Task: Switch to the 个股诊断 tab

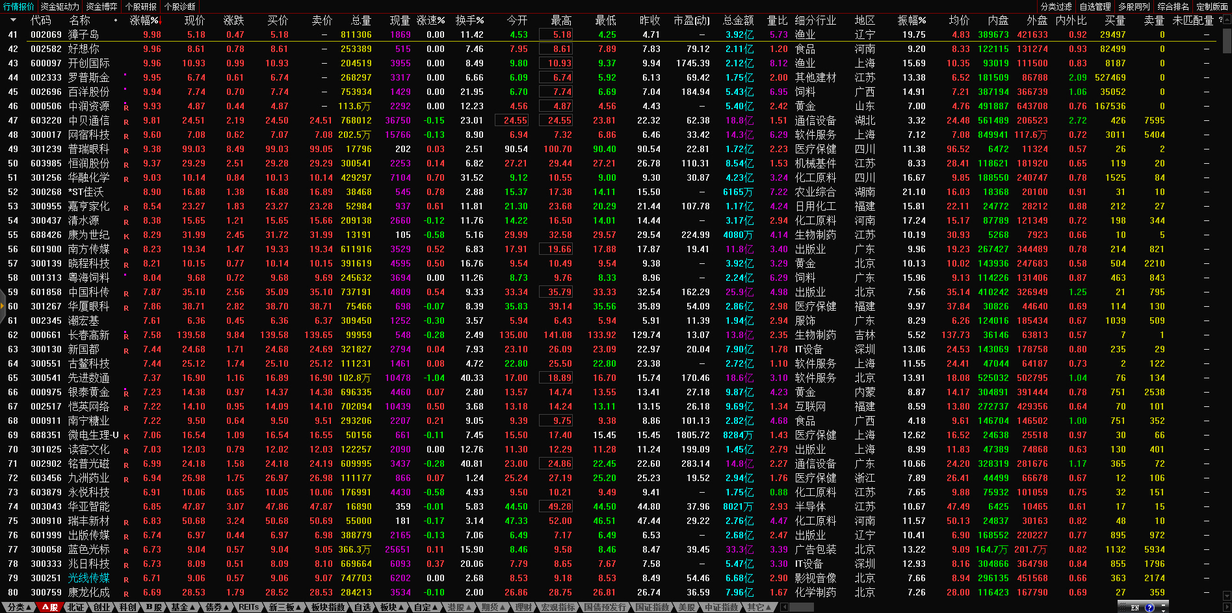Action: (x=180, y=7)
